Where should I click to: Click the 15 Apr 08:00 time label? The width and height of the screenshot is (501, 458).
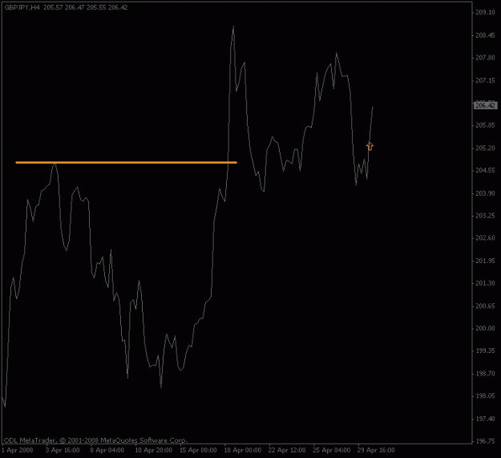click(198, 450)
